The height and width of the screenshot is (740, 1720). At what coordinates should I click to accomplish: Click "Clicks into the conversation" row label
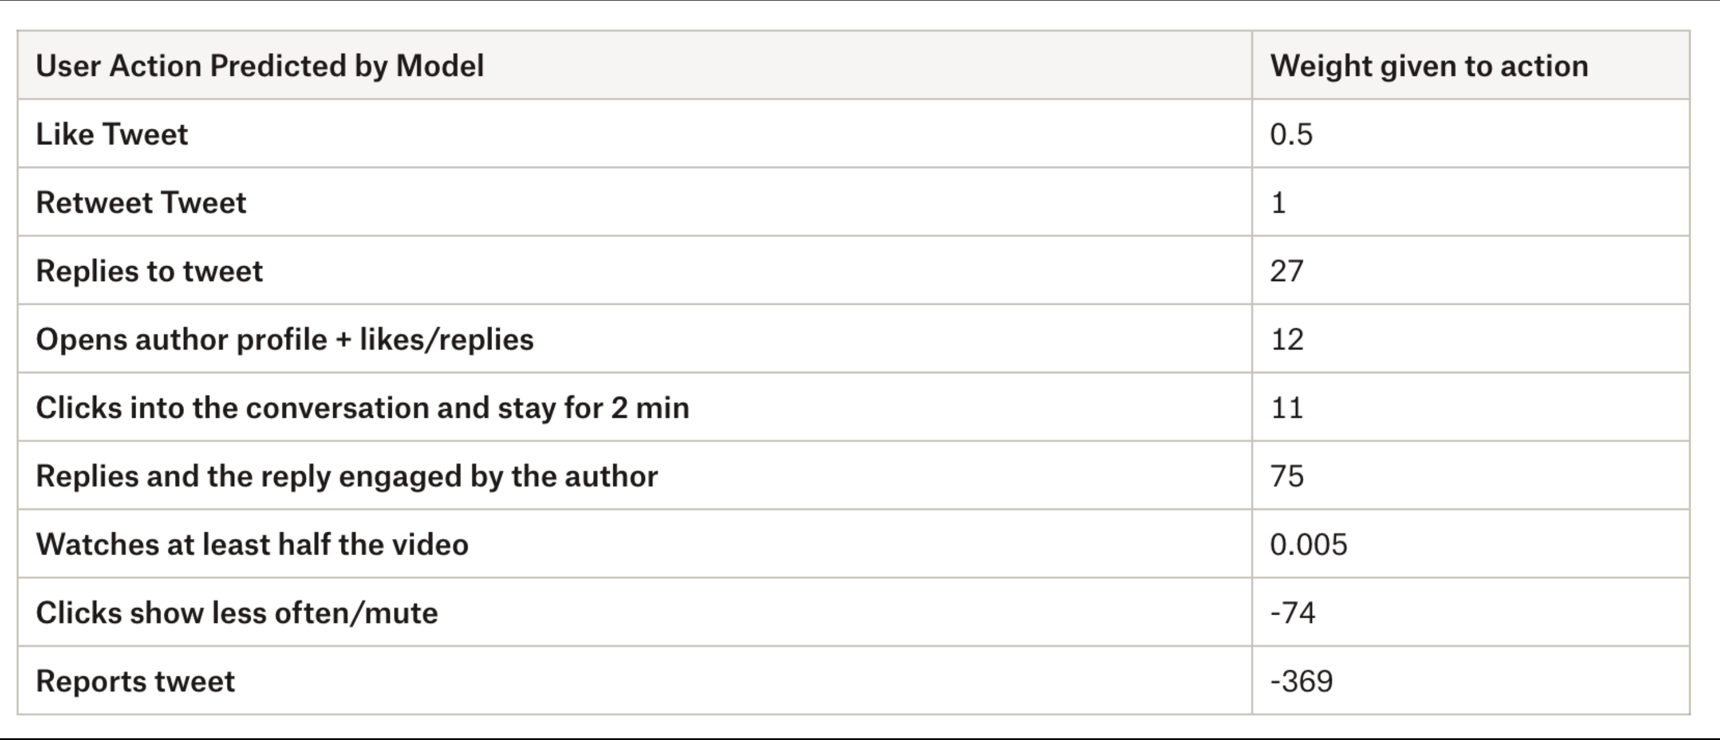[362, 408]
